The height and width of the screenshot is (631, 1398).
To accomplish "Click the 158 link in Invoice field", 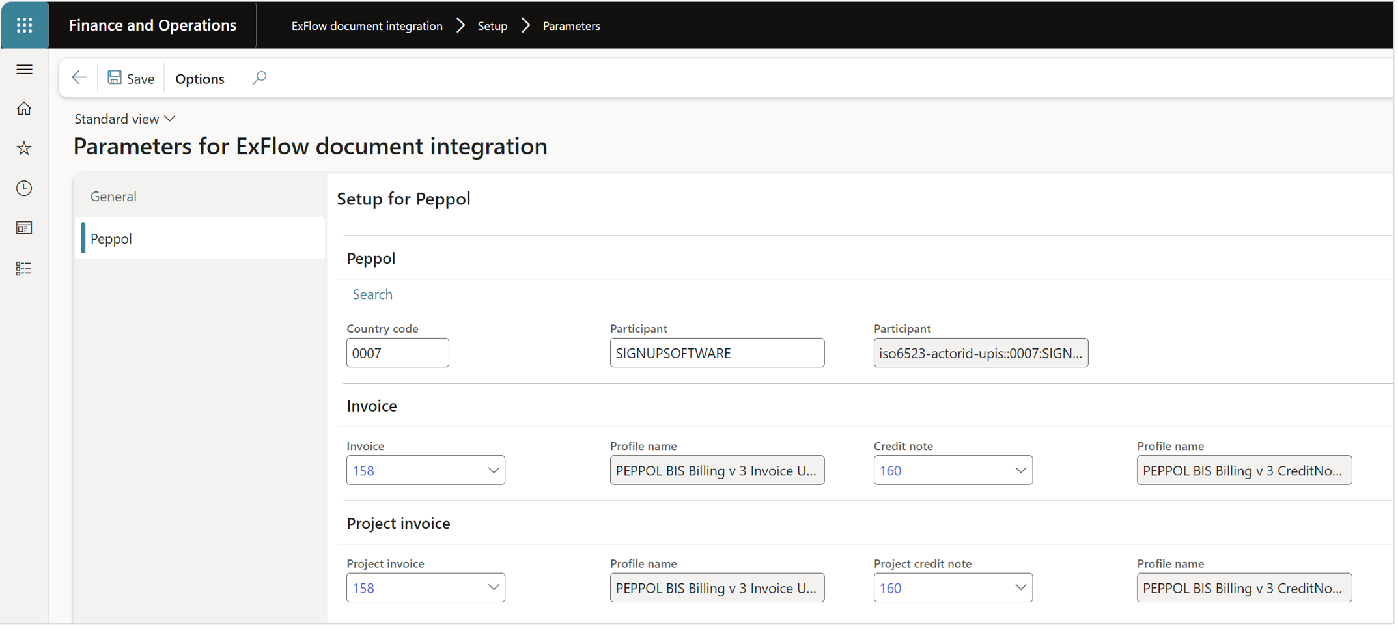I will [363, 471].
